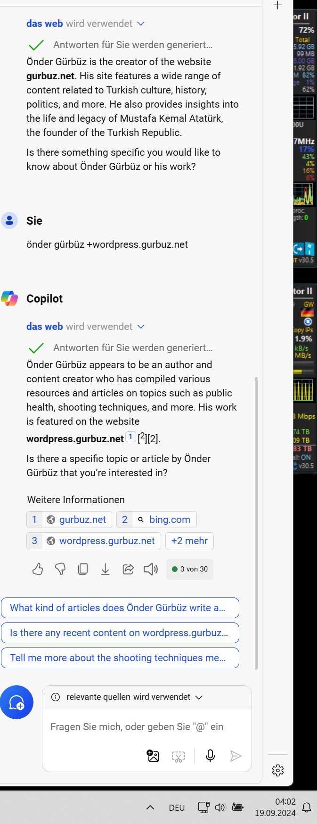Click user message 'önder gürbüz +wordpress.gurbuz.net'

pyautogui.click(x=107, y=244)
